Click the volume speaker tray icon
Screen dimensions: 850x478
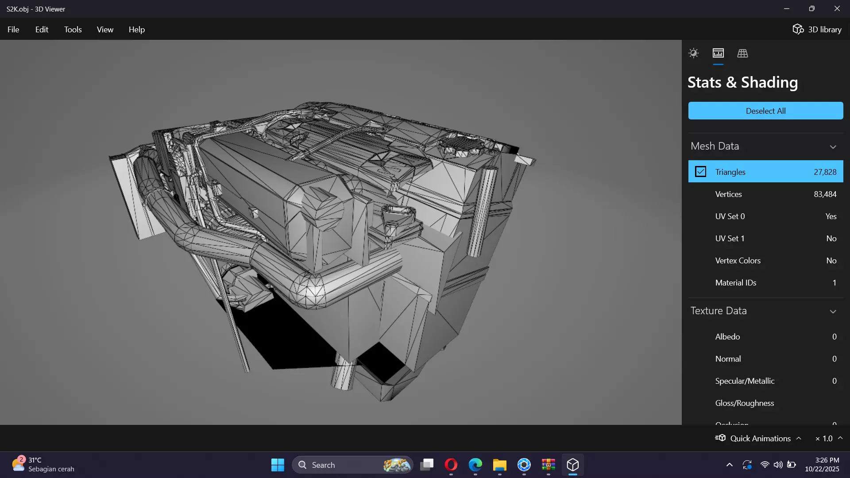(778, 465)
